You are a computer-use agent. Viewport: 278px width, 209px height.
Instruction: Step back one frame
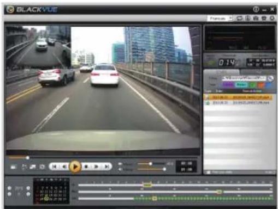coord(64,167)
